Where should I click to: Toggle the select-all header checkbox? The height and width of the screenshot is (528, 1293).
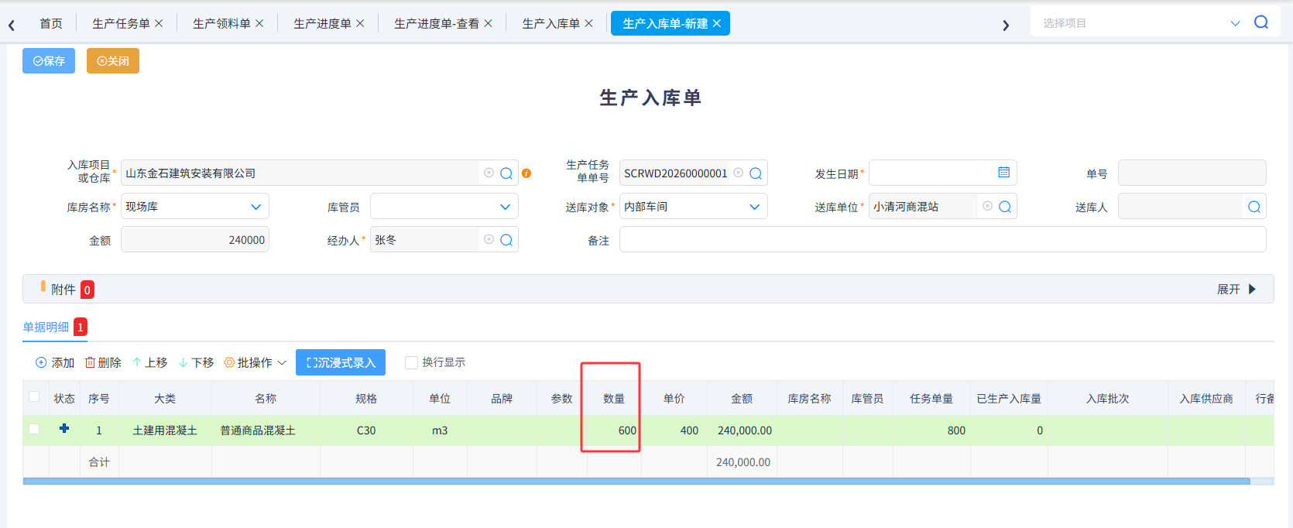coord(34,396)
